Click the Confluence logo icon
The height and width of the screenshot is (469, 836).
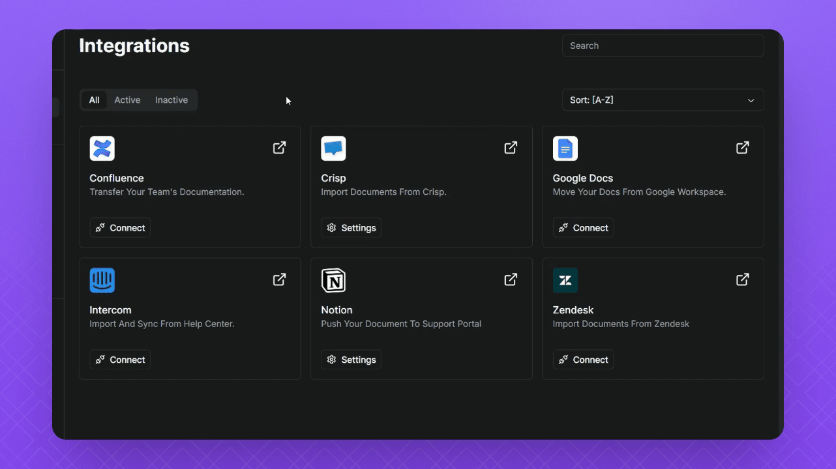[x=102, y=149]
